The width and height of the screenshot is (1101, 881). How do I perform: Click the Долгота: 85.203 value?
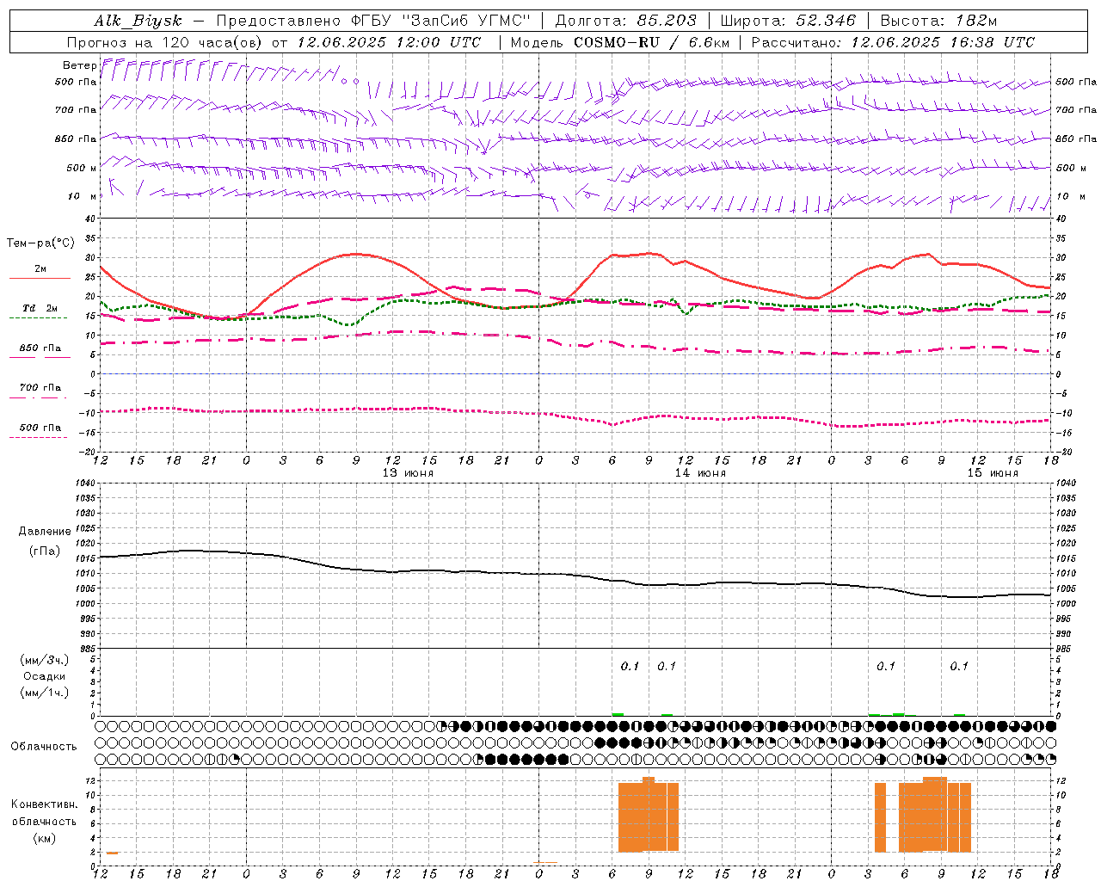[625, 21]
